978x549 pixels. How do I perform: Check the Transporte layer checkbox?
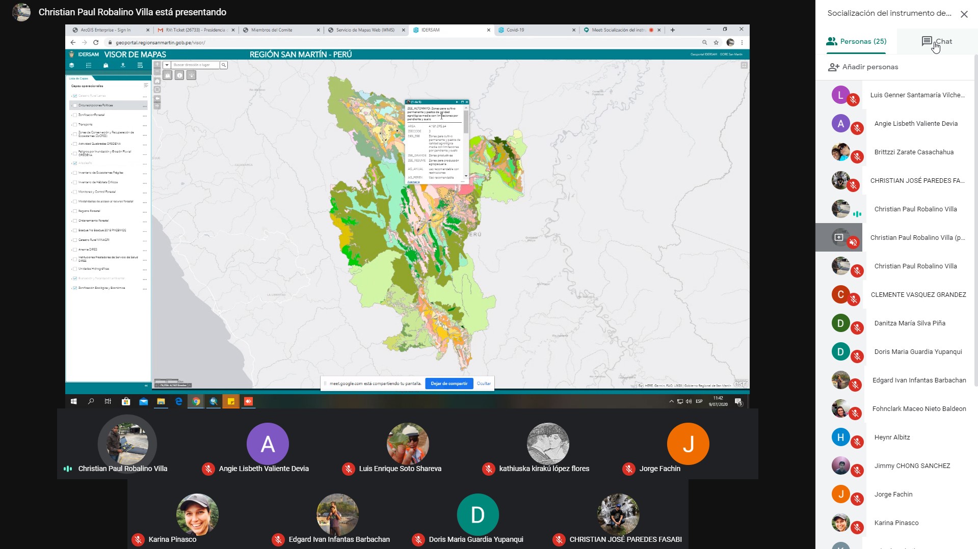click(x=75, y=125)
